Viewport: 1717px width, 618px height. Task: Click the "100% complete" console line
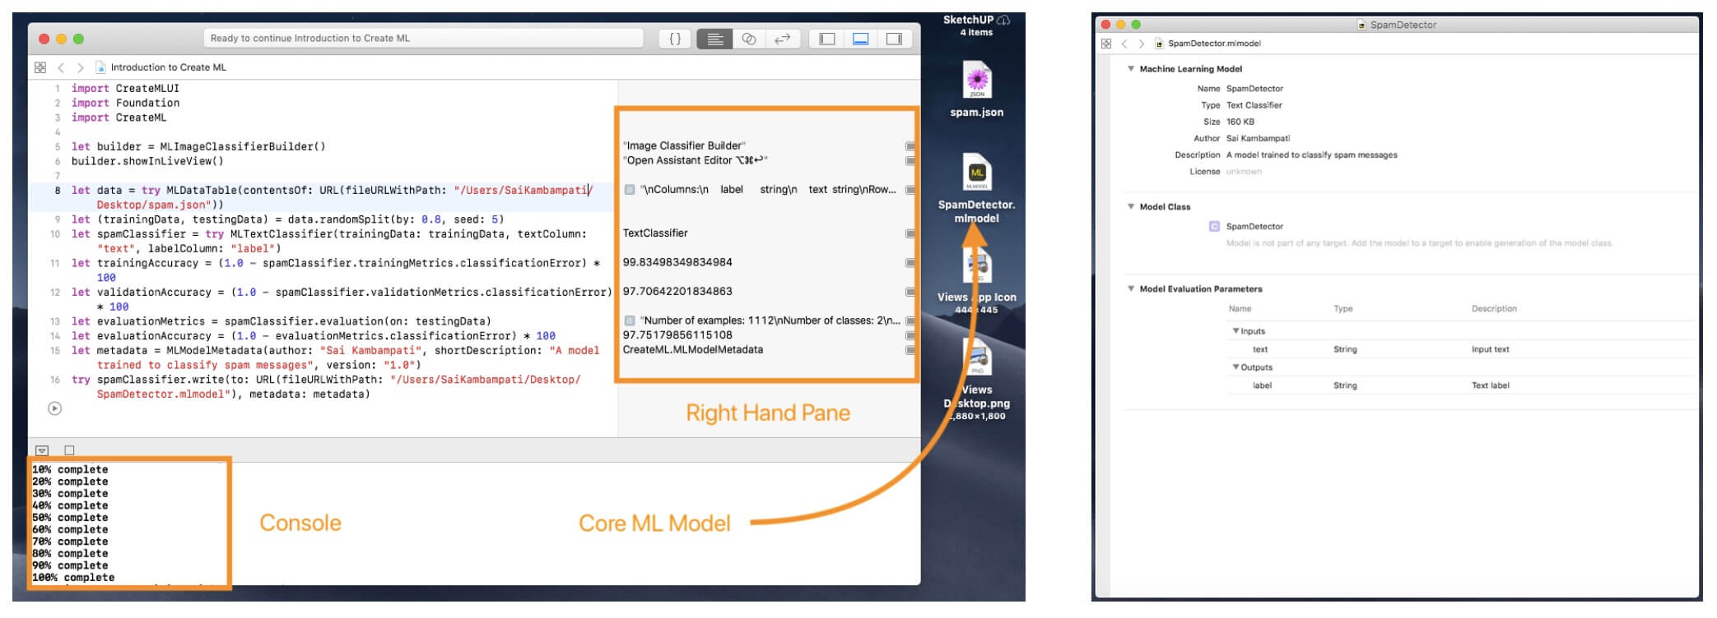pos(73,578)
